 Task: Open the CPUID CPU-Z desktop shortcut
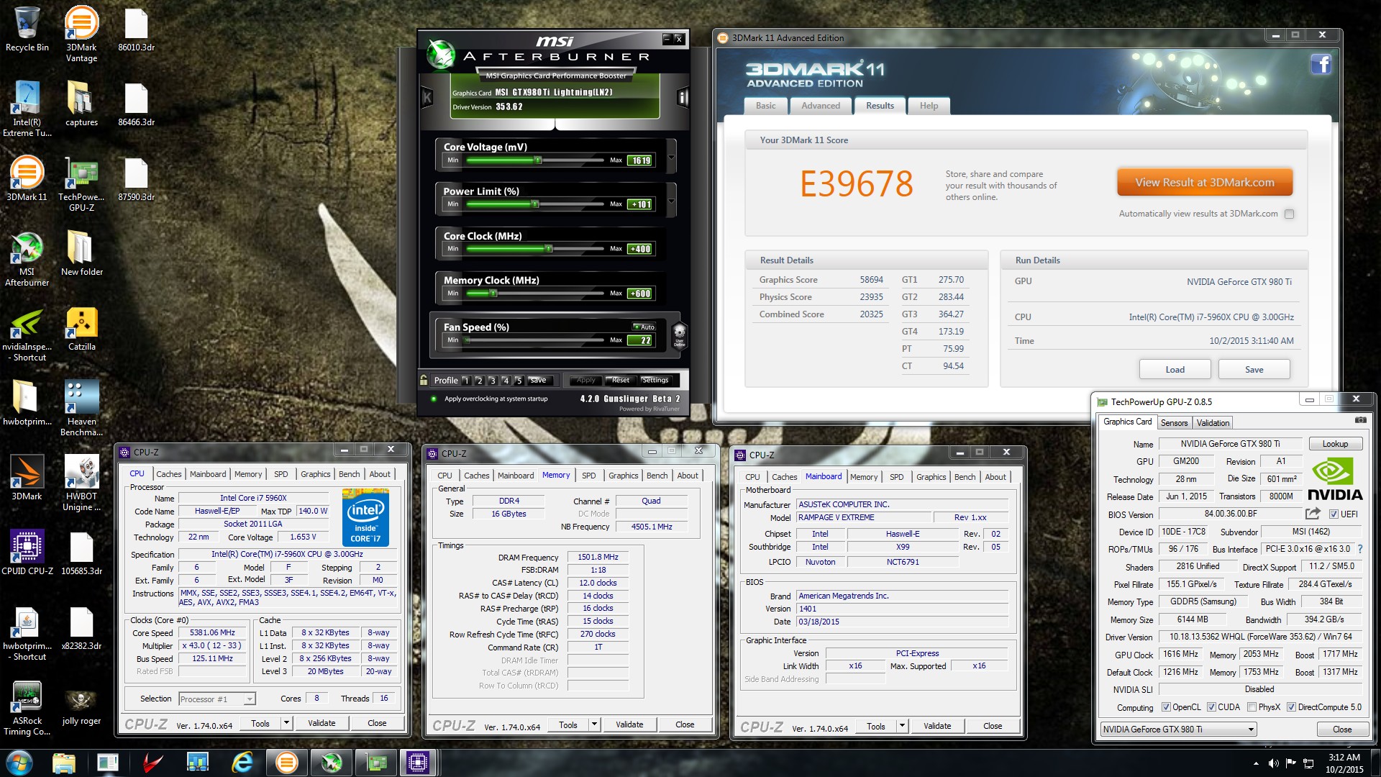[x=27, y=552]
